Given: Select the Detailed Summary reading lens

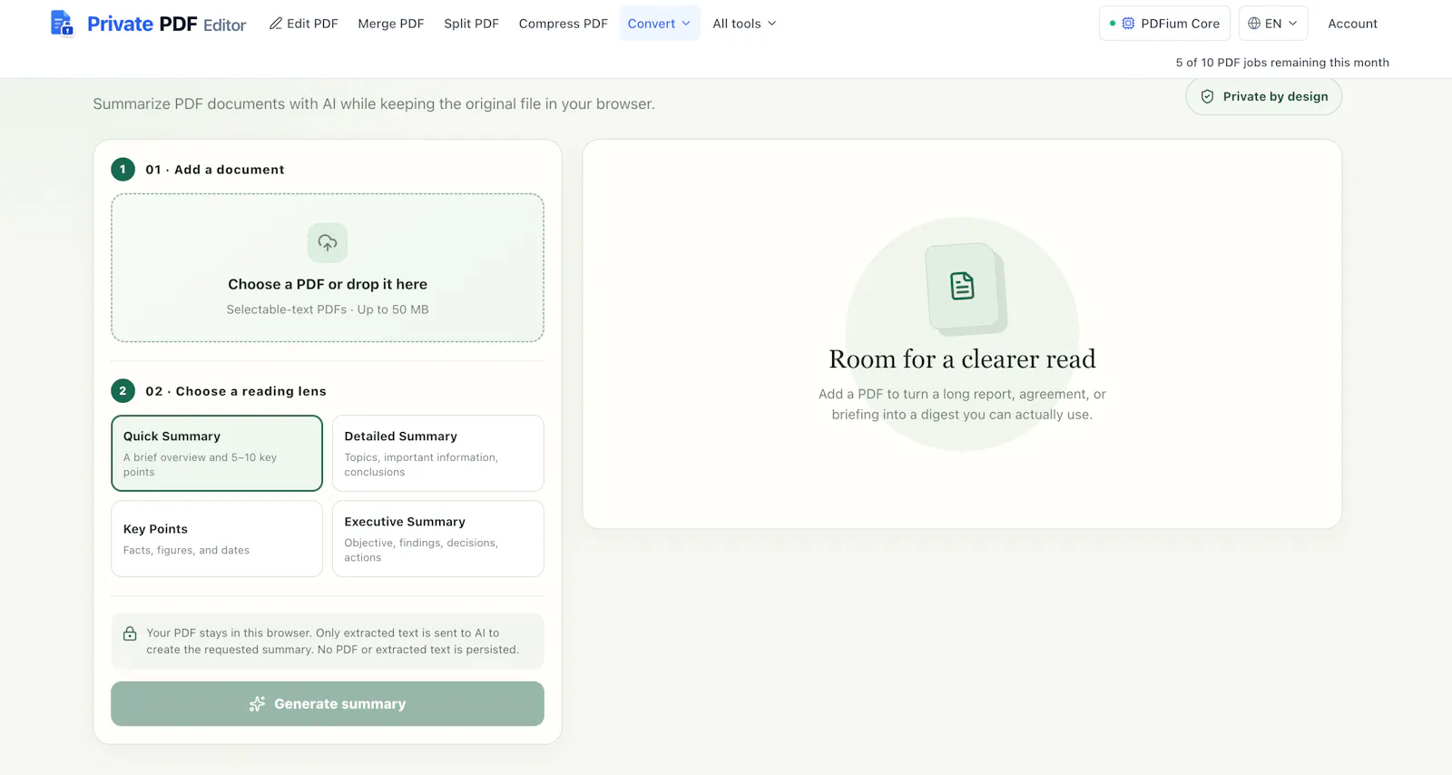Looking at the screenshot, I should pyautogui.click(x=438, y=453).
